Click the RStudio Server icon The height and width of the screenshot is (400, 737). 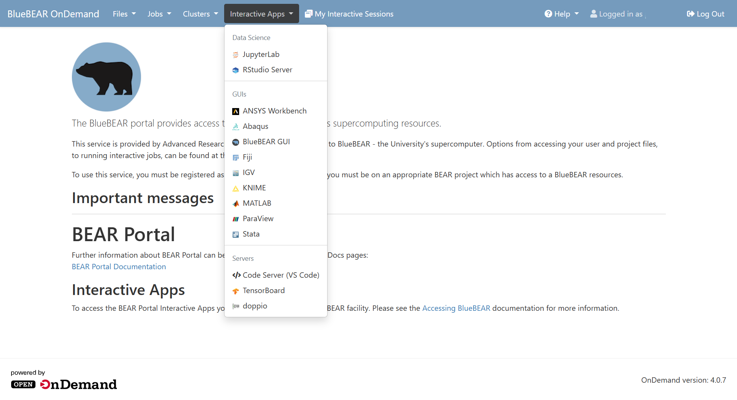[236, 70]
